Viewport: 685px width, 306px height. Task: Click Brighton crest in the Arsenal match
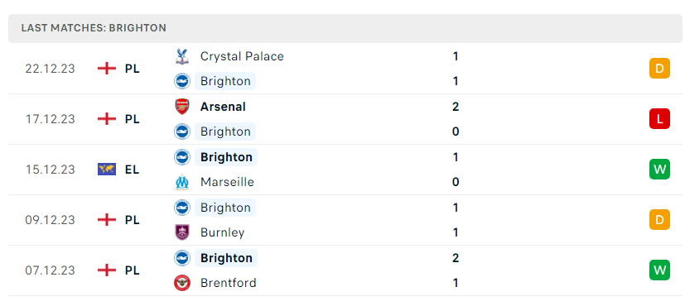click(x=181, y=131)
